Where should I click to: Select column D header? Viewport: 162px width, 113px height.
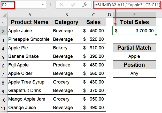point(109,15)
